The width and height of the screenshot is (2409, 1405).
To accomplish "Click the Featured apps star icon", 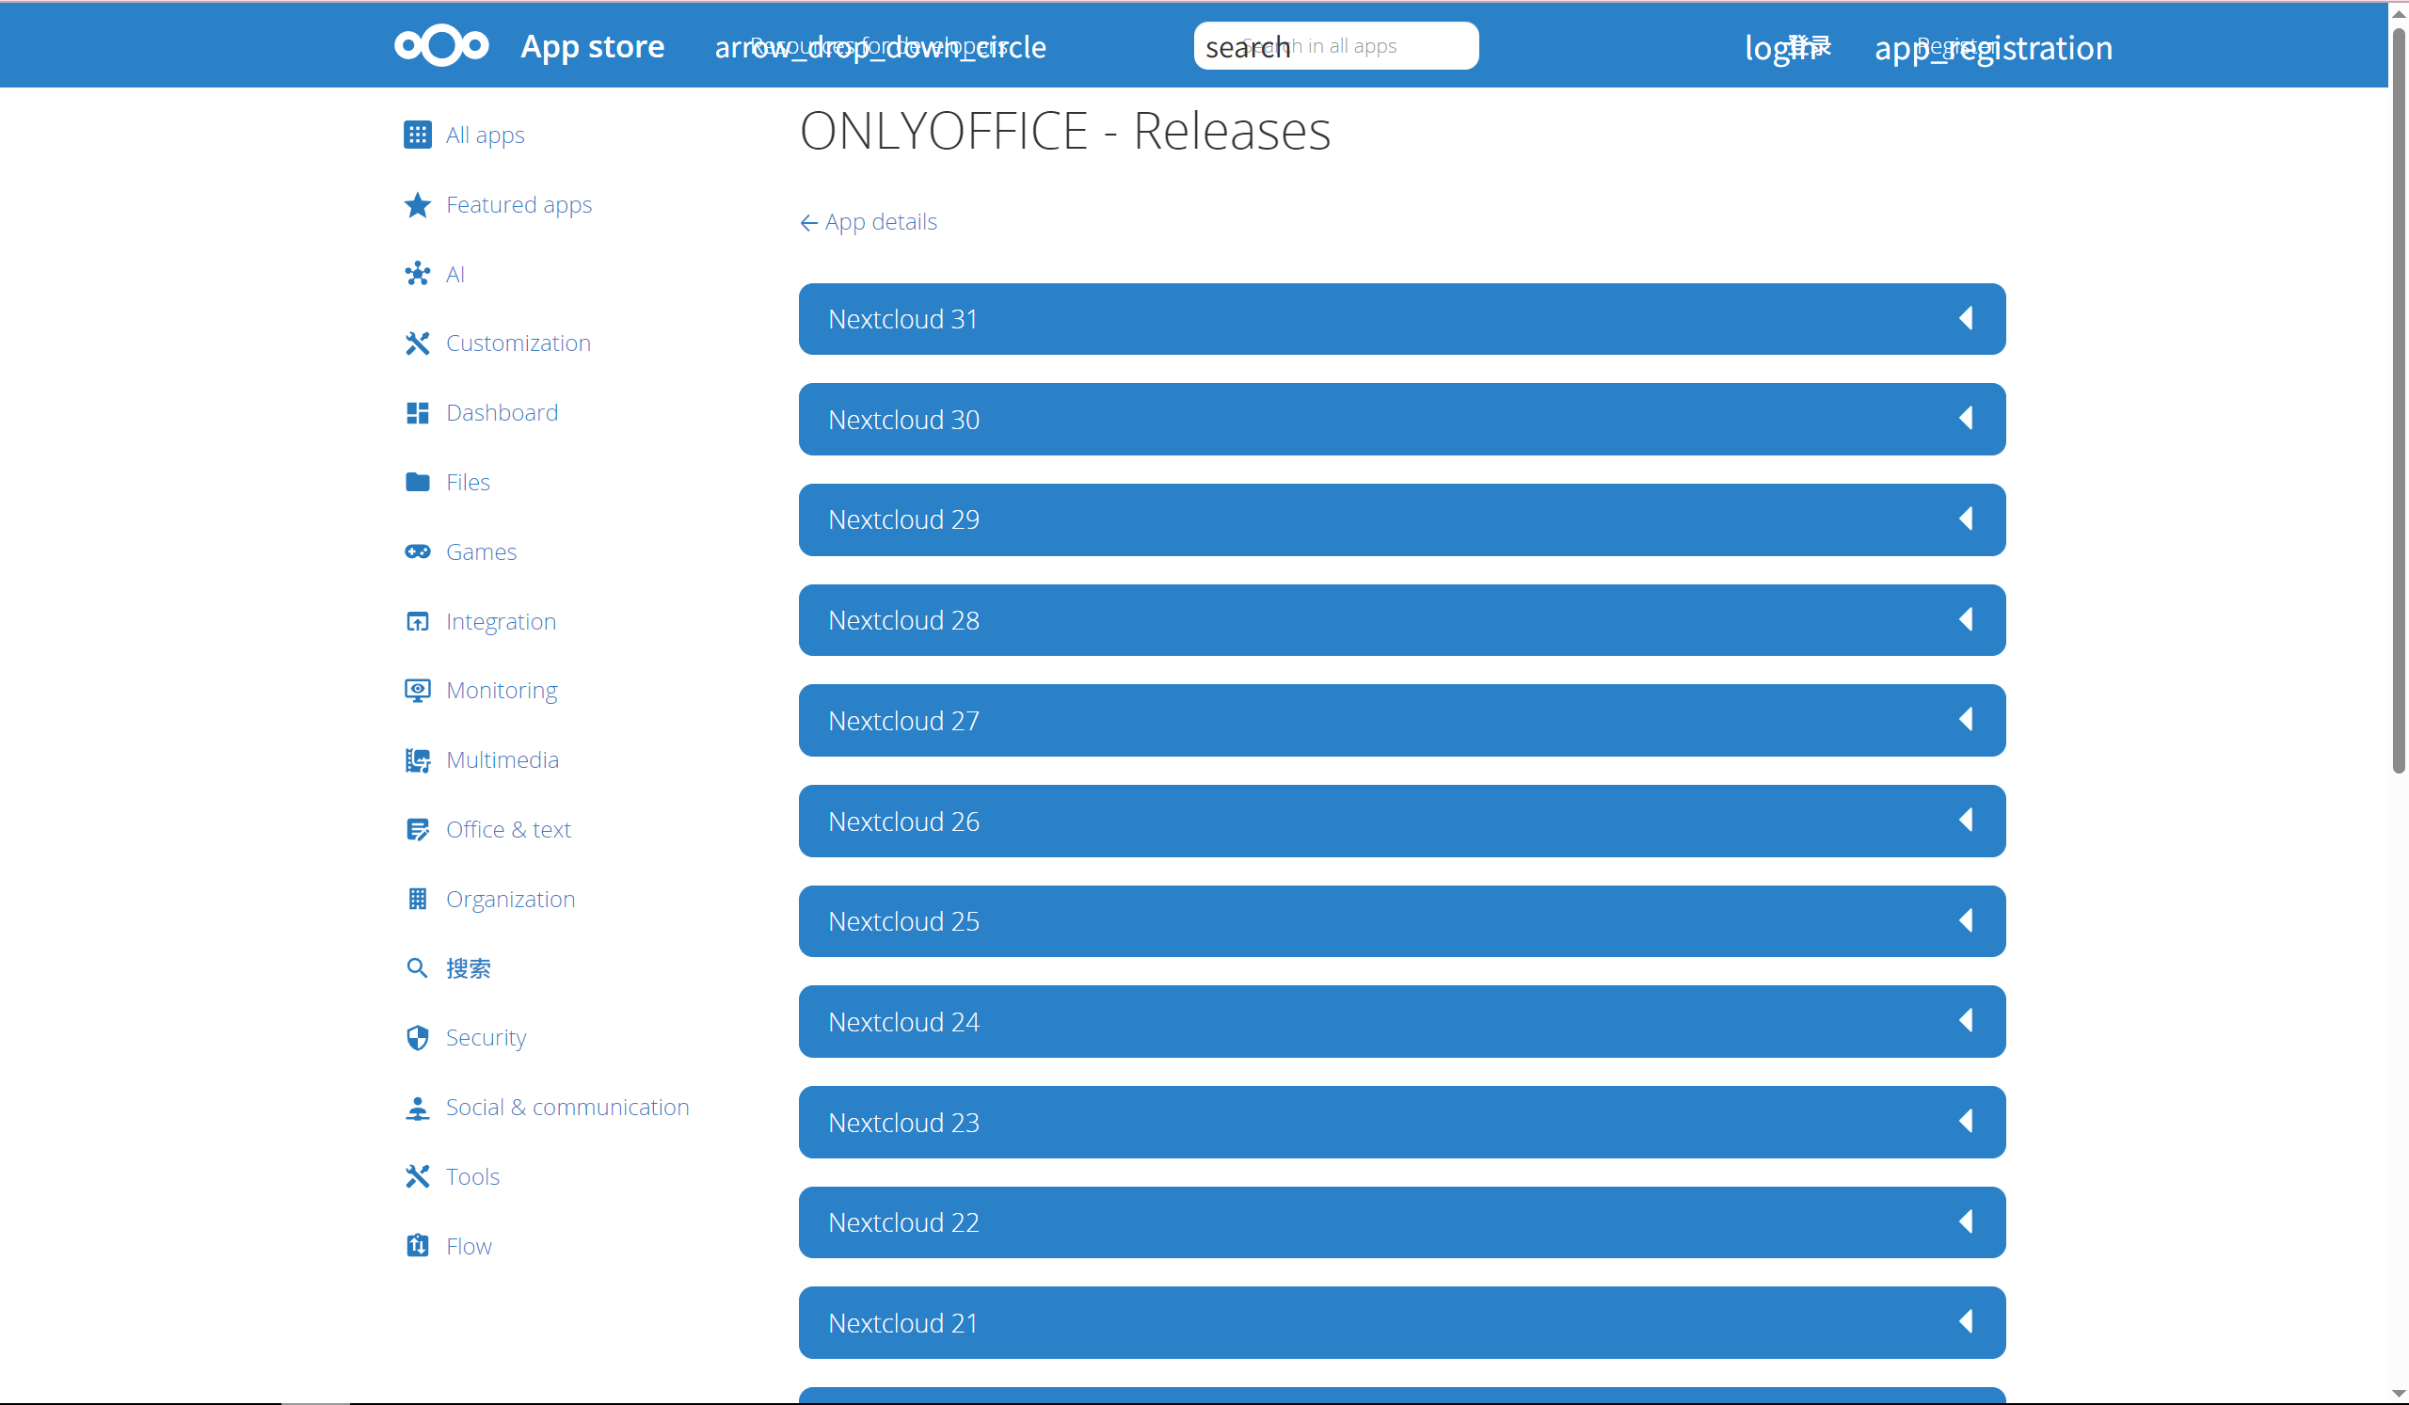I will click(417, 204).
